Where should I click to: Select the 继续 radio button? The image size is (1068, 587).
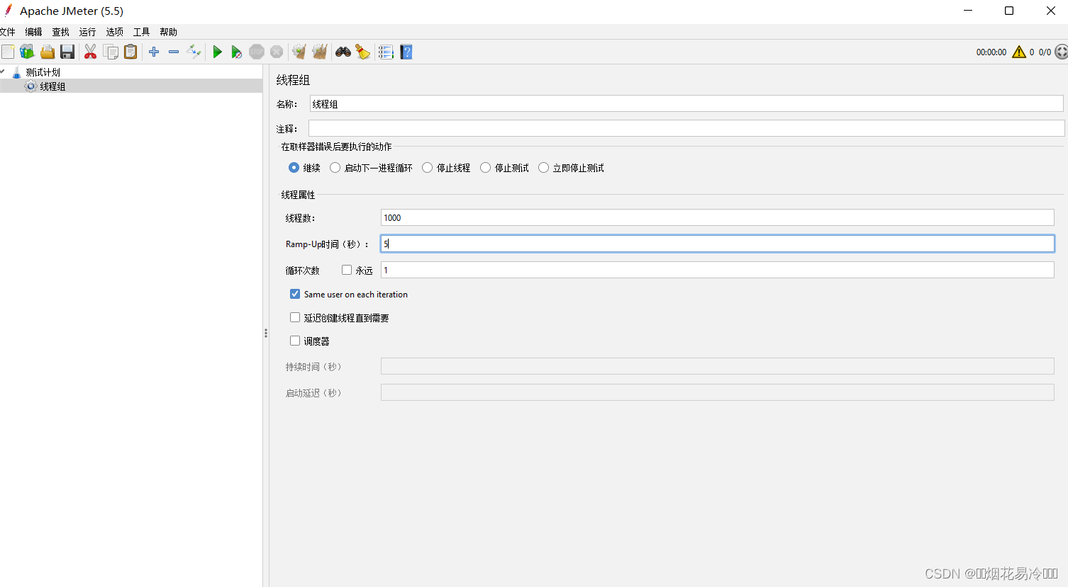(294, 168)
